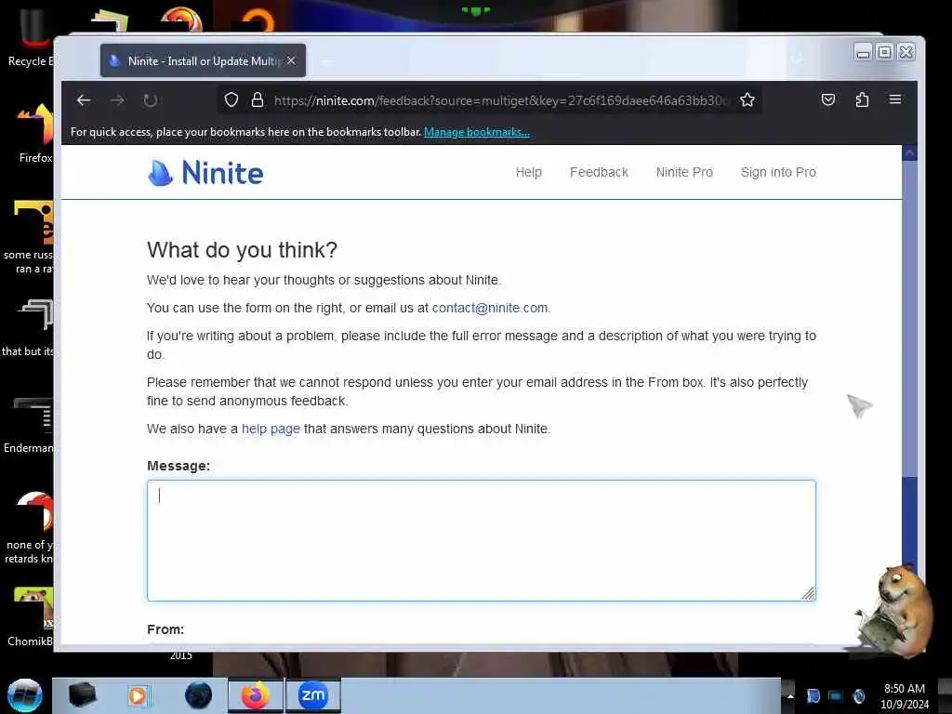Open the Extensions puzzle icon
Screen dimensions: 952x714
[x=862, y=99]
